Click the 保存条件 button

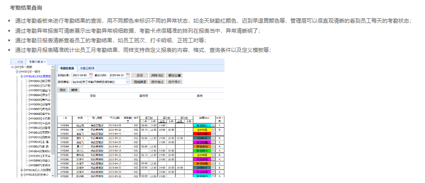[x=175, y=82]
